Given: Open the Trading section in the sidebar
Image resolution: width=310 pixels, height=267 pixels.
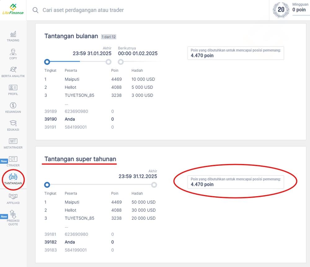Looking at the screenshot, I should (x=13, y=36).
